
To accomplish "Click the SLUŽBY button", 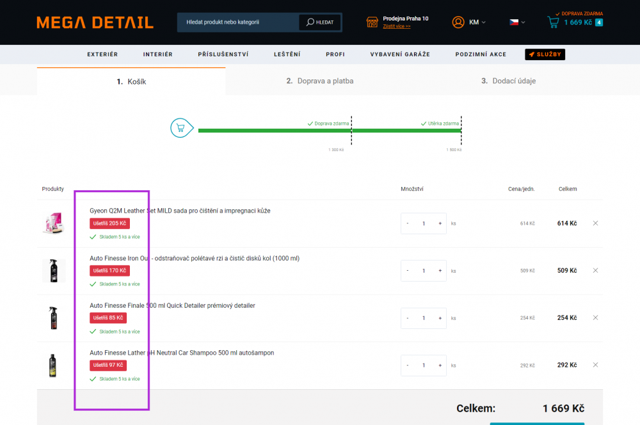I will point(545,54).
